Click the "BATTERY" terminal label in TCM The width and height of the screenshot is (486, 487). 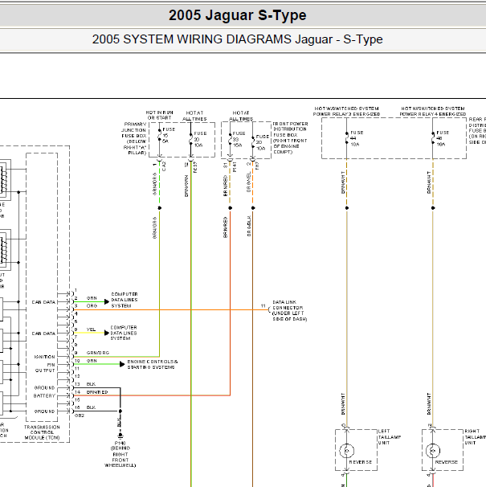pos(44,395)
